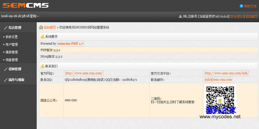Viewport: 259px width, 129px height.
Task: Click the help question-mark icon
Action: pyautogui.click(x=241, y=6)
